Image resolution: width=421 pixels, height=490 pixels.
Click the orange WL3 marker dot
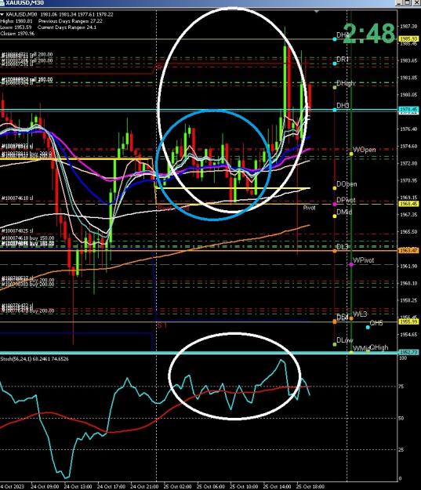tap(351, 318)
